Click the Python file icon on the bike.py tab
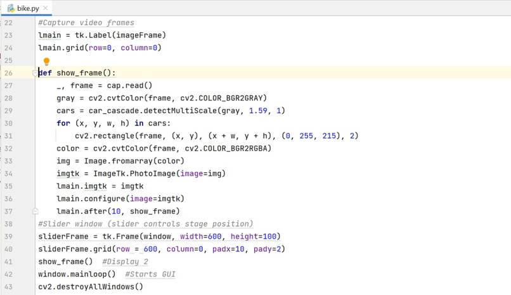 pyautogui.click(x=11, y=8)
